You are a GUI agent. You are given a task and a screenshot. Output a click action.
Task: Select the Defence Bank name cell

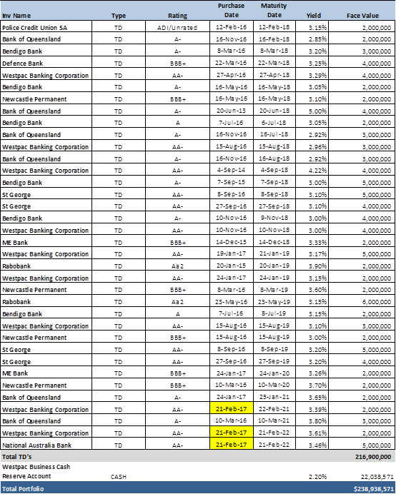(46, 63)
